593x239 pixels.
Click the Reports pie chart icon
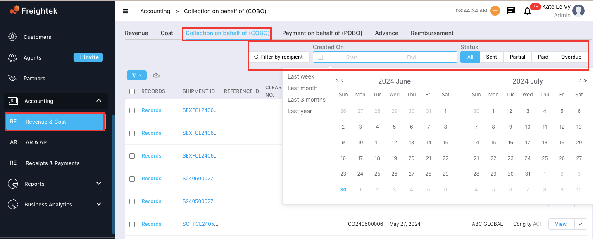click(13, 183)
